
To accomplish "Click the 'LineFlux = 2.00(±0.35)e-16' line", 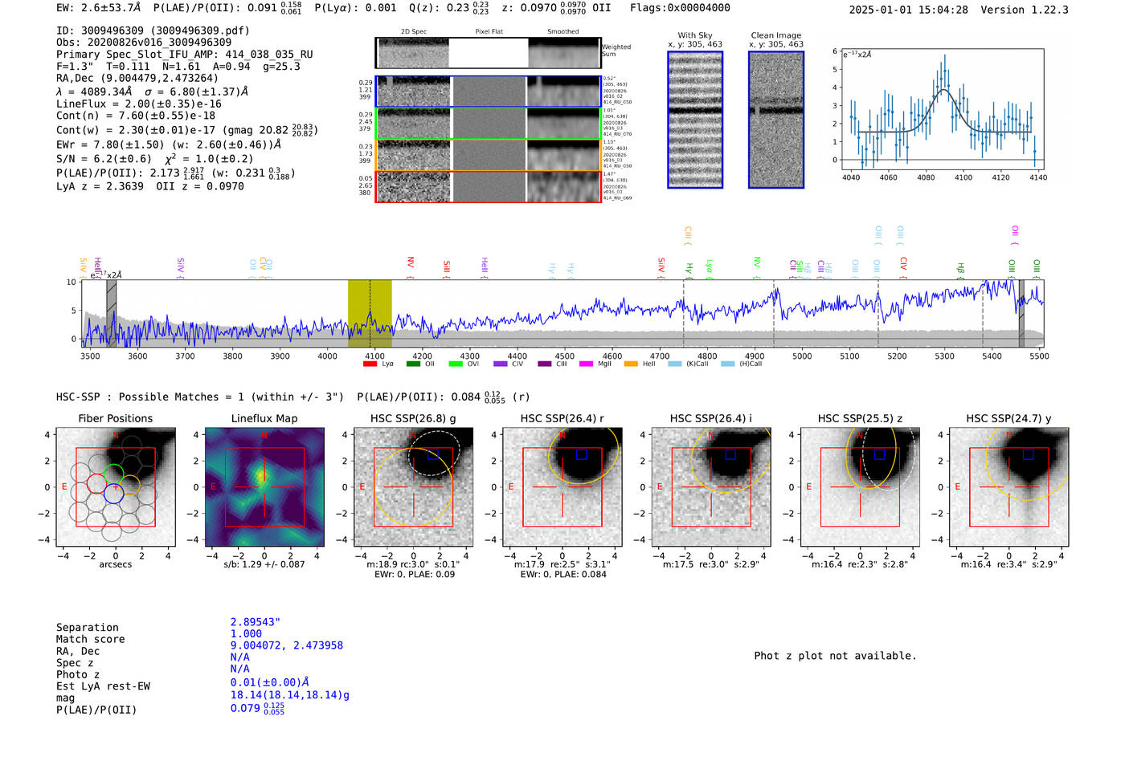I will pyautogui.click(x=139, y=104).
